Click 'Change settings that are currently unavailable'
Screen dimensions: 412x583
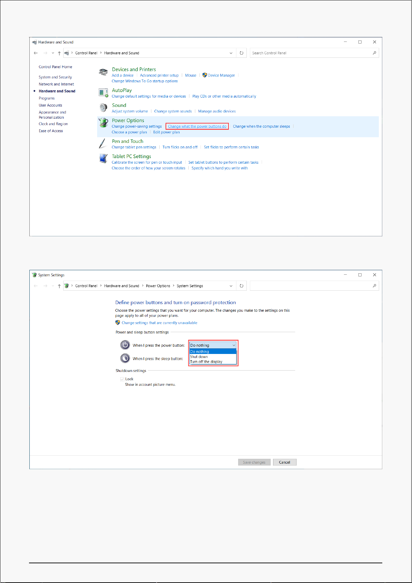(159, 323)
